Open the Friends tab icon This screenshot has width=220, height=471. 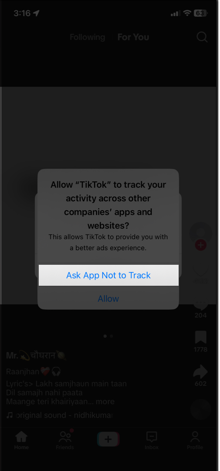click(x=65, y=437)
